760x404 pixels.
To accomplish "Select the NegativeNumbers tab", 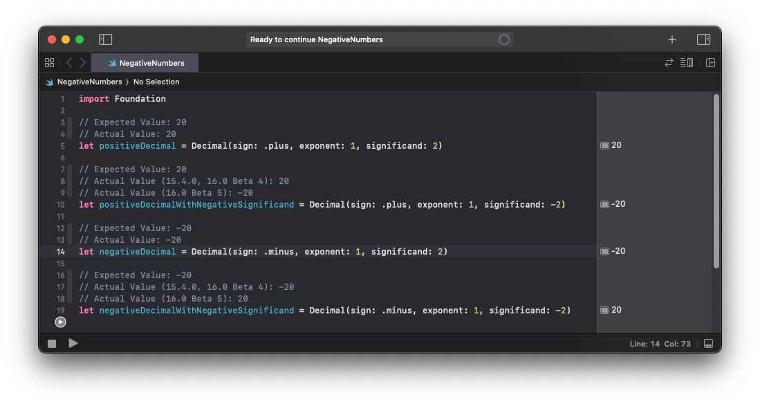I will pos(145,63).
